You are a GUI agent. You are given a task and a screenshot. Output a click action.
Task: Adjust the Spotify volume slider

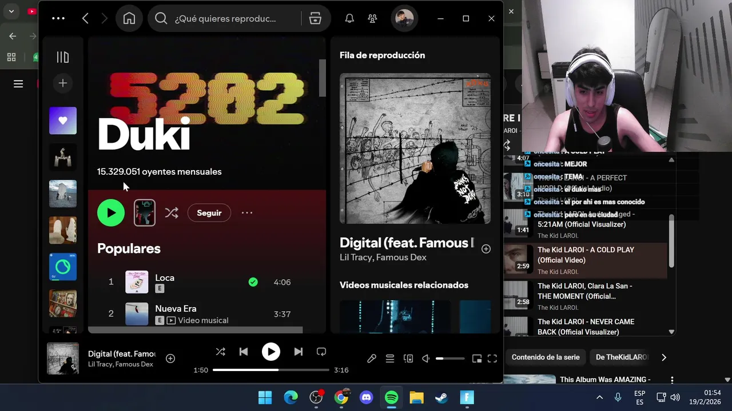tap(450, 358)
